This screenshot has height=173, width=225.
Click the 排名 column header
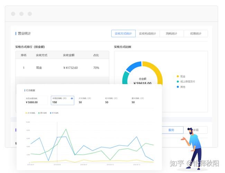click(x=24, y=55)
